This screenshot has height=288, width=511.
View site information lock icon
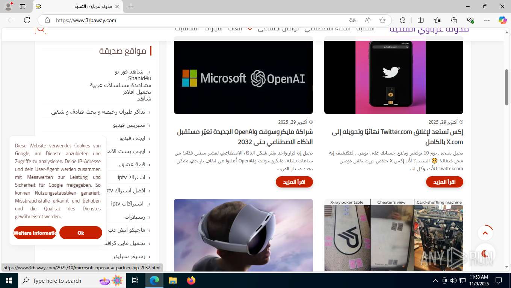pos(47,20)
